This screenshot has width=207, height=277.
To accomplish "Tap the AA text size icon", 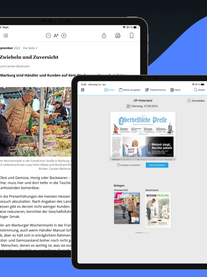I will point(56,35).
